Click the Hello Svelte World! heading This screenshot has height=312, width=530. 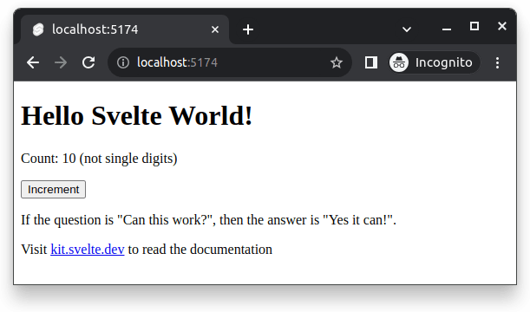pyautogui.click(x=136, y=116)
